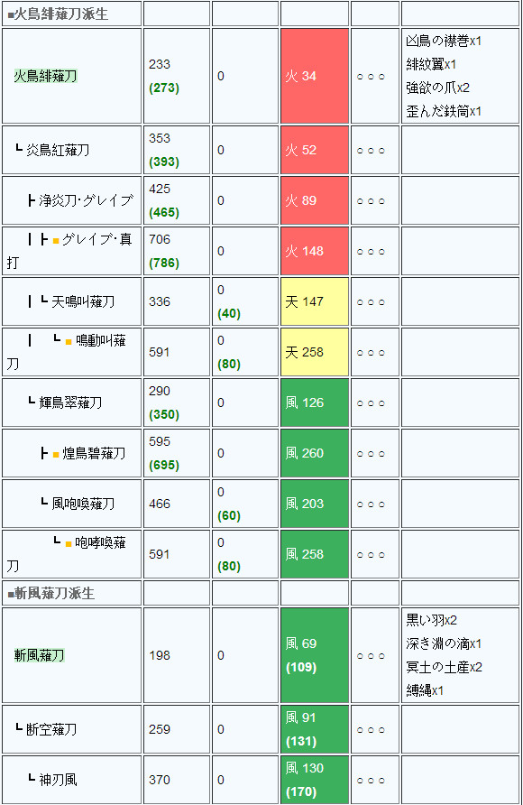Click the 神刃風 tree entry
Screen dimensions: 523x805
click(58, 780)
